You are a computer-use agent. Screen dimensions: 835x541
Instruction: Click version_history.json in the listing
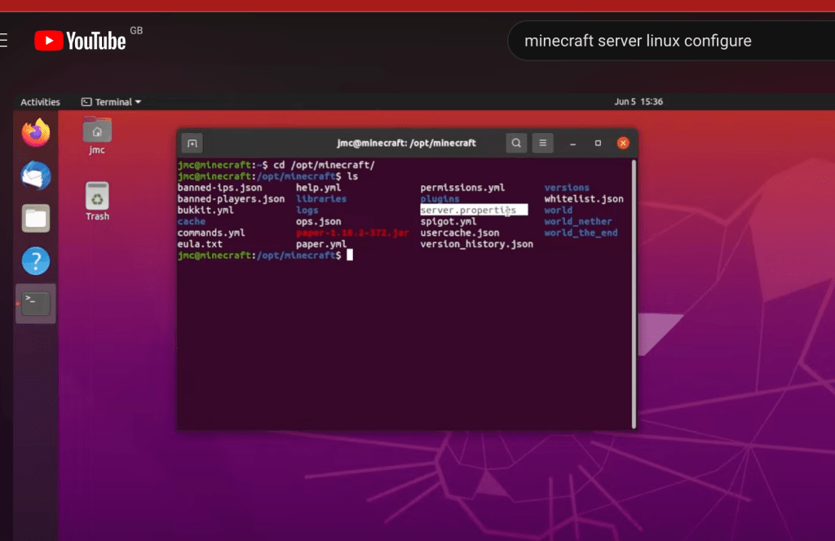(476, 244)
